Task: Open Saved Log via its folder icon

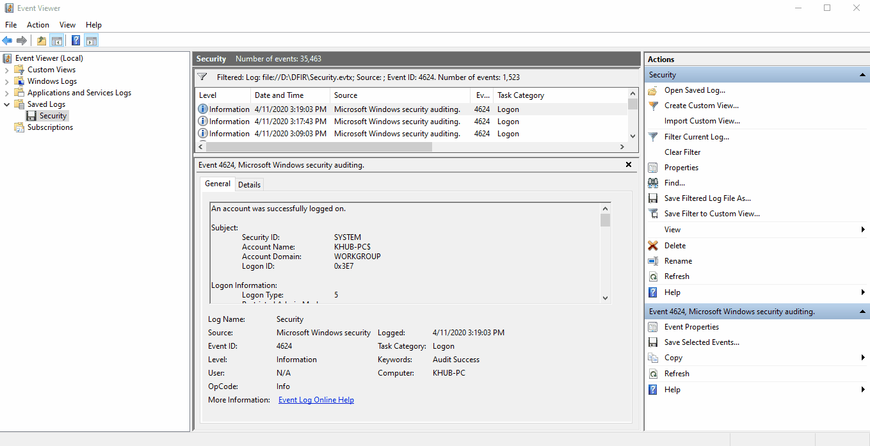Action: click(x=652, y=90)
